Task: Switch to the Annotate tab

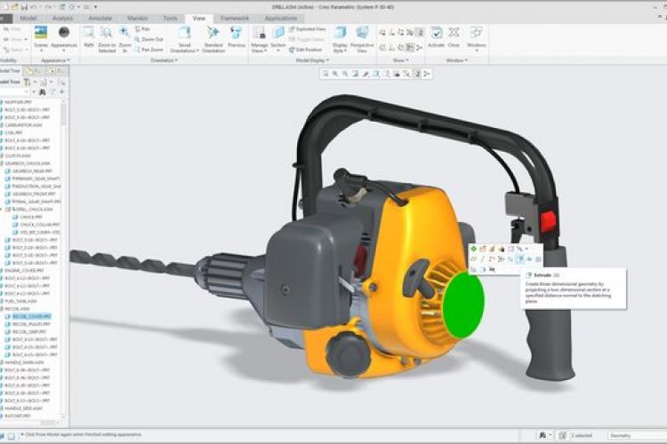Action: point(100,19)
